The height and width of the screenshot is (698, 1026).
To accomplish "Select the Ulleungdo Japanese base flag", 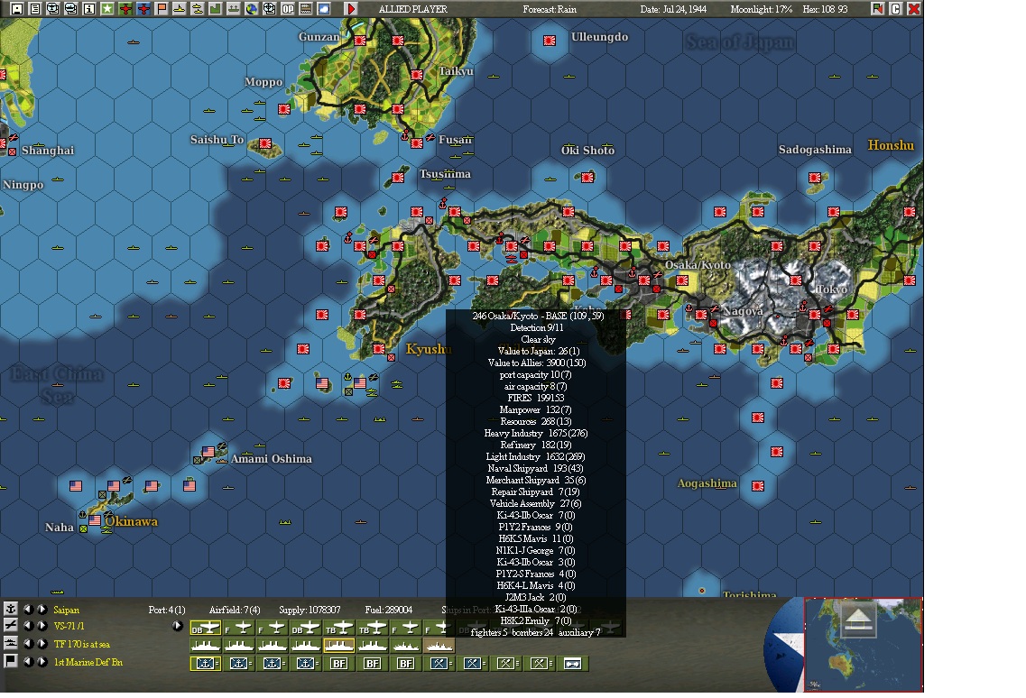I will pos(550,41).
